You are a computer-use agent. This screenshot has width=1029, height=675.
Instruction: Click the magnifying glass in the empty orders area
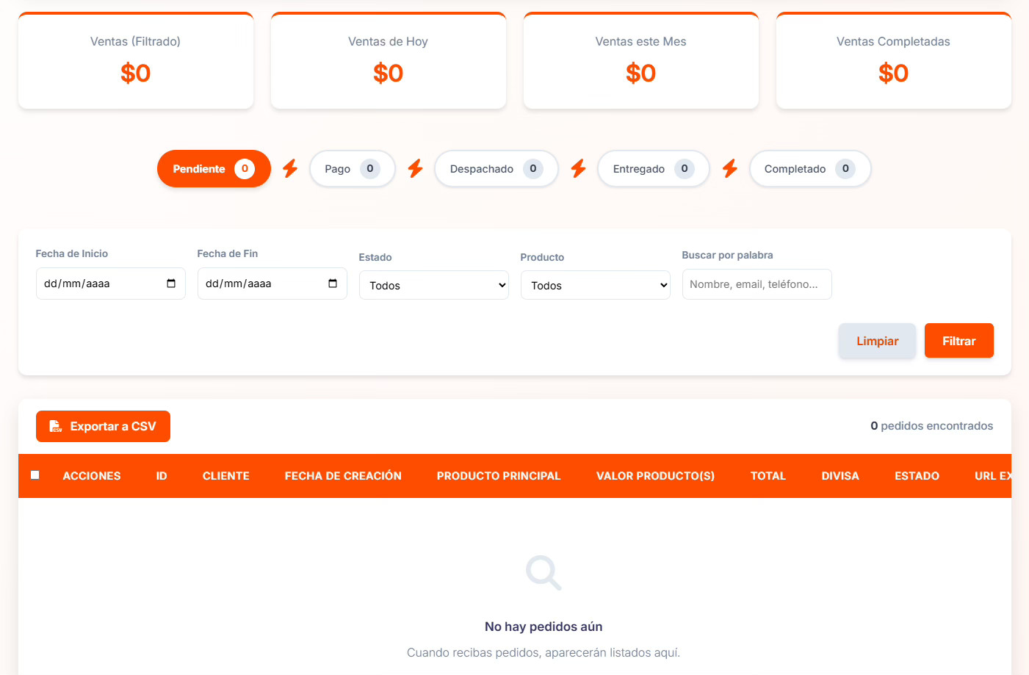click(543, 573)
